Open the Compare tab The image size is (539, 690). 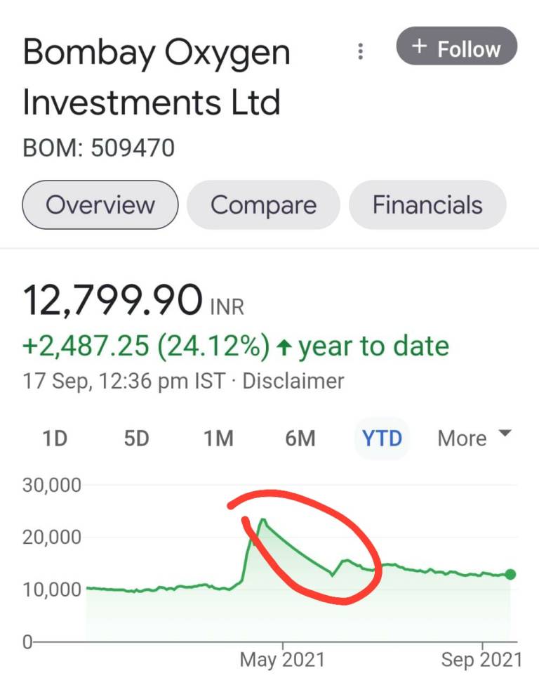click(263, 205)
